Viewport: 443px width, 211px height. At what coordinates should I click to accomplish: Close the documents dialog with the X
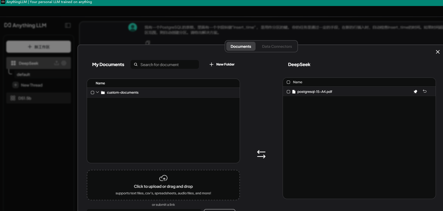click(438, 52)
